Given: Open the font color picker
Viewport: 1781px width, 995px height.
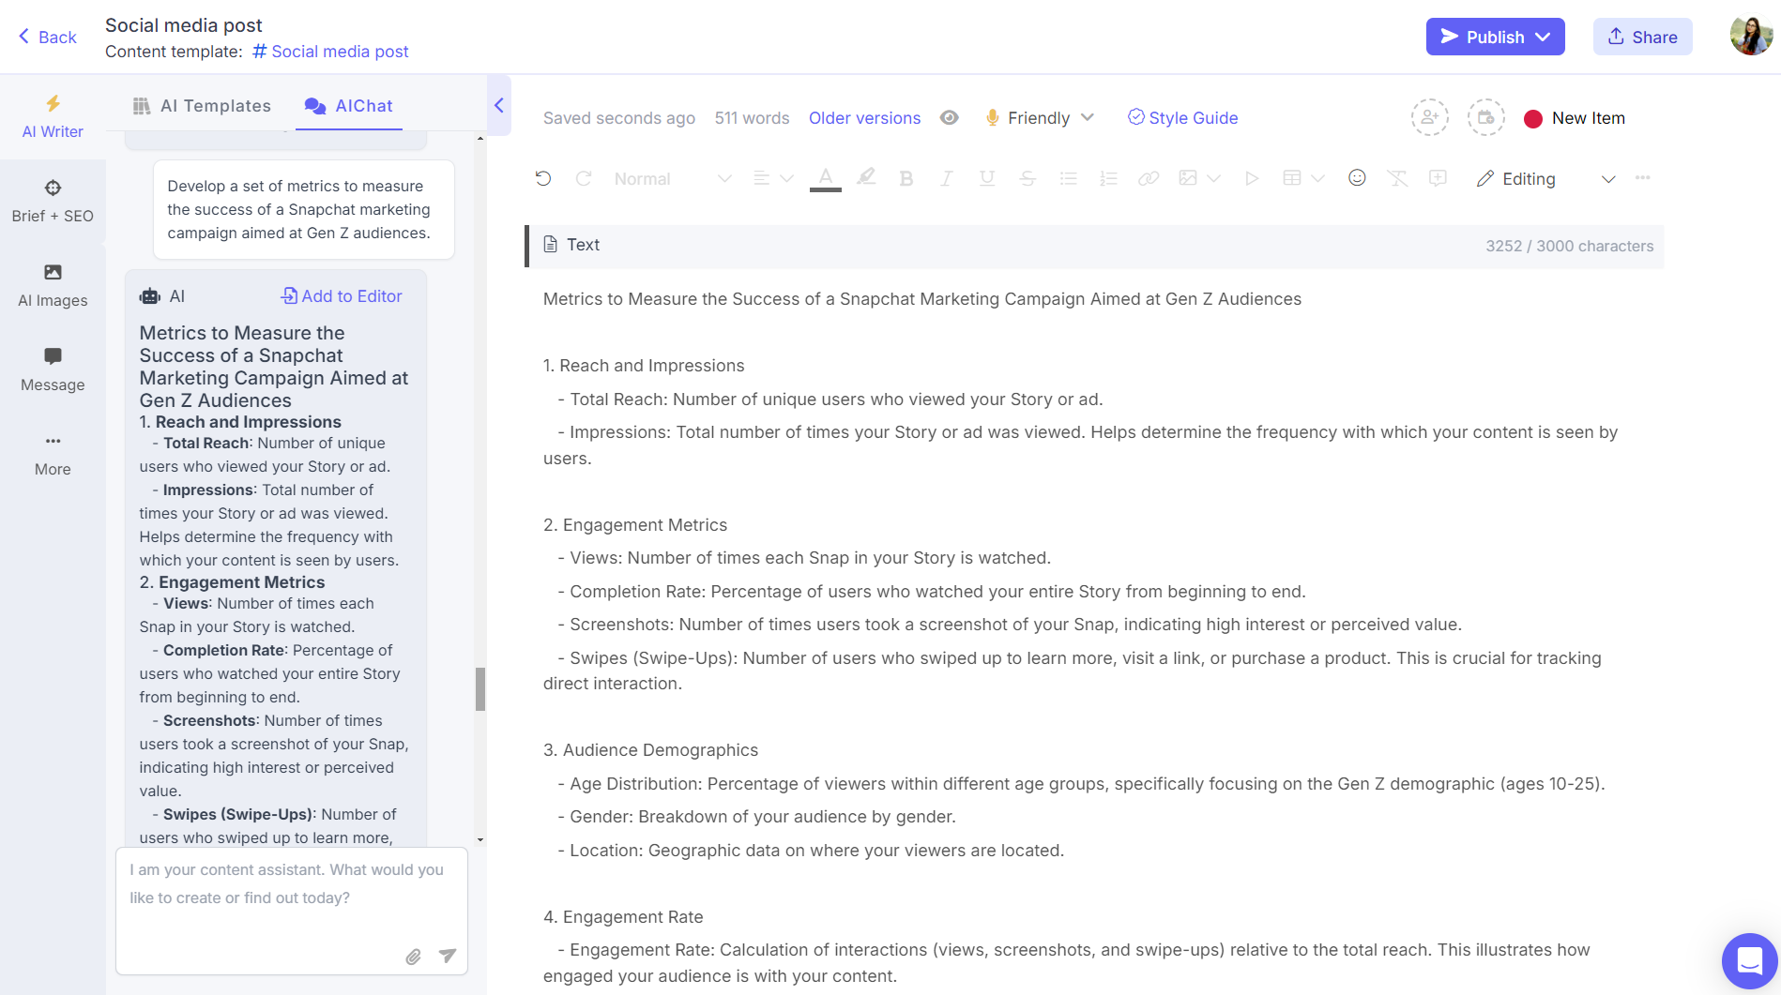Looking at the screenshot, I should [x=826, y=178].
